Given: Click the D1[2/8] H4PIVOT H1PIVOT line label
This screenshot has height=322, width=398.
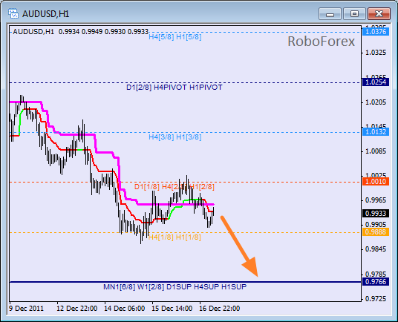Looking at the screenshot, I should [x=174, y=88].
